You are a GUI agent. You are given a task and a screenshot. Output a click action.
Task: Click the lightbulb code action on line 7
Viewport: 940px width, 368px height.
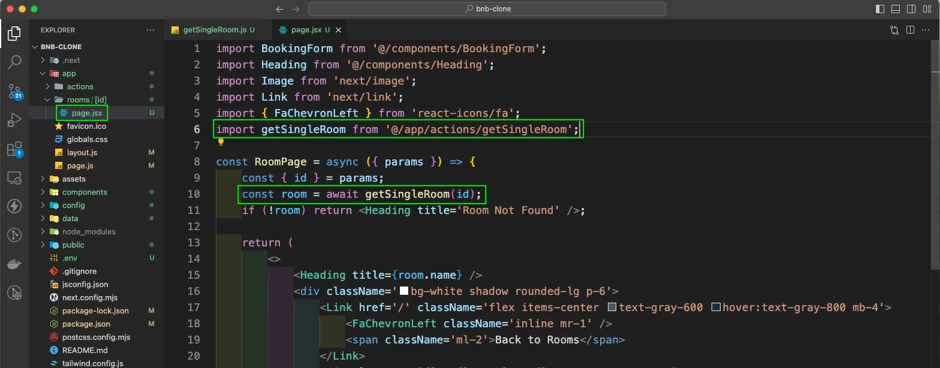click(221, 143)
